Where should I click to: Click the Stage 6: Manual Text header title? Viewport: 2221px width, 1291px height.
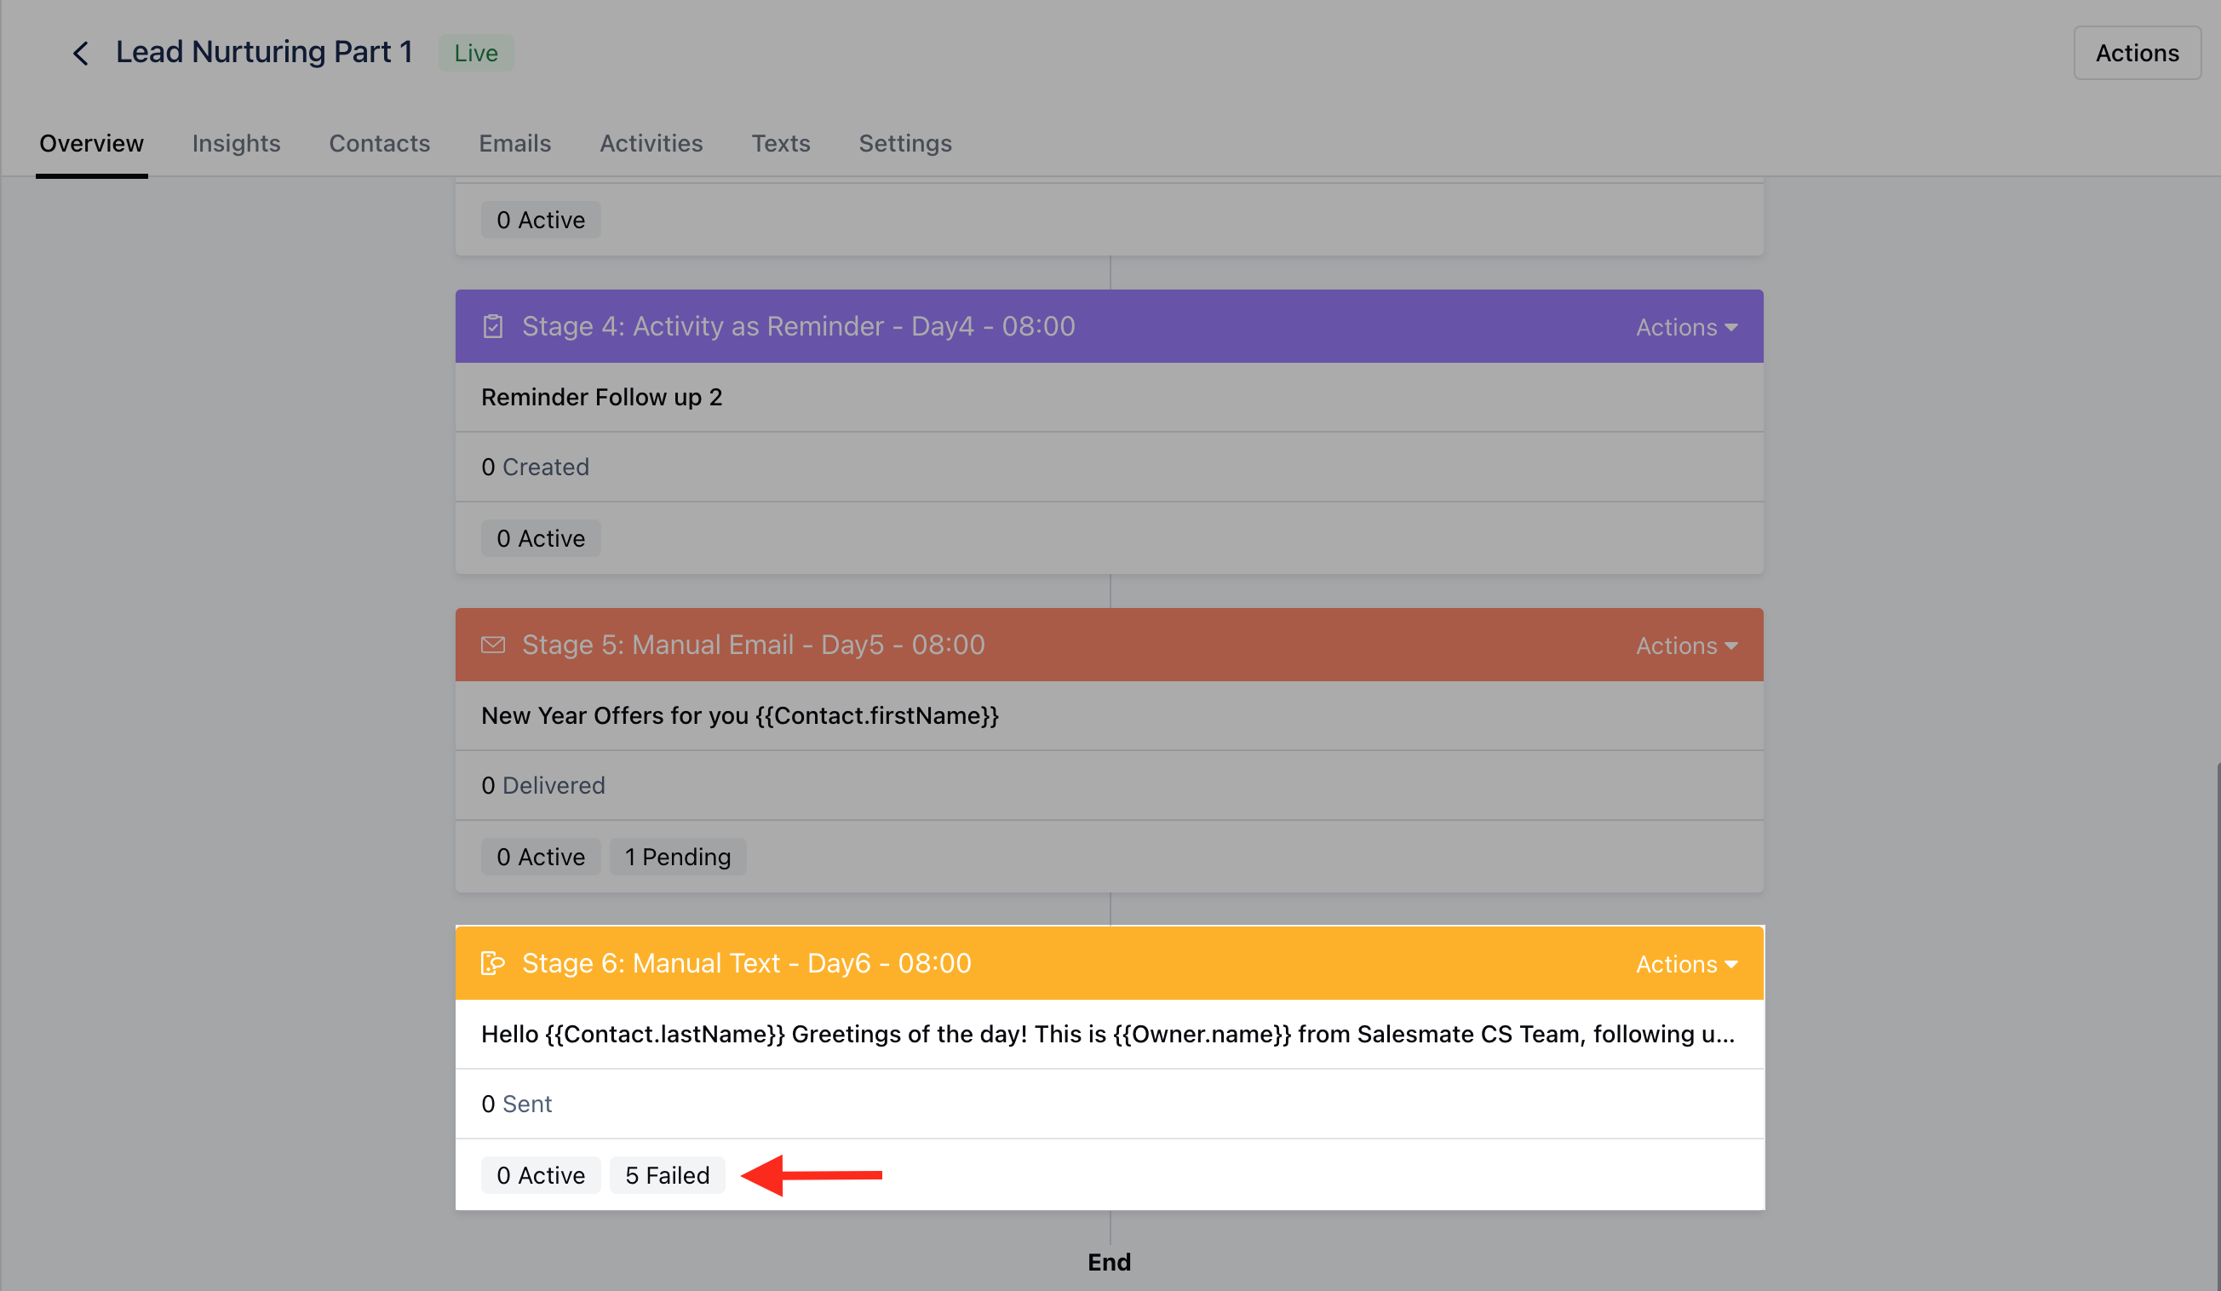click(x=747, y=963)
